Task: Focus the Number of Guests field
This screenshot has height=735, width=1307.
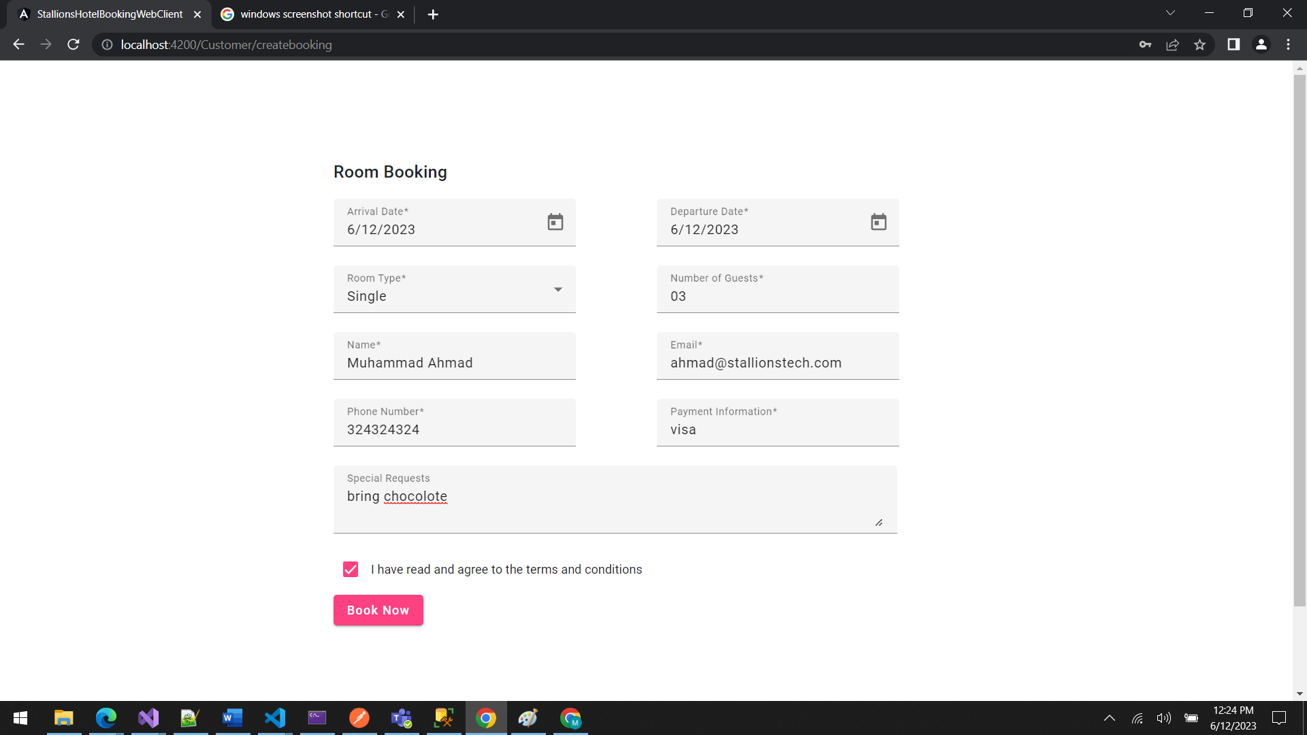Action: click(x=778, y=289)
